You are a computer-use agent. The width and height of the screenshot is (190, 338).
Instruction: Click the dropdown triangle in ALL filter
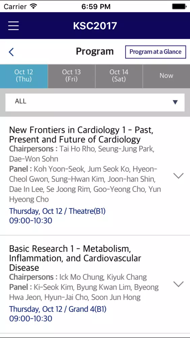point(175,102)
